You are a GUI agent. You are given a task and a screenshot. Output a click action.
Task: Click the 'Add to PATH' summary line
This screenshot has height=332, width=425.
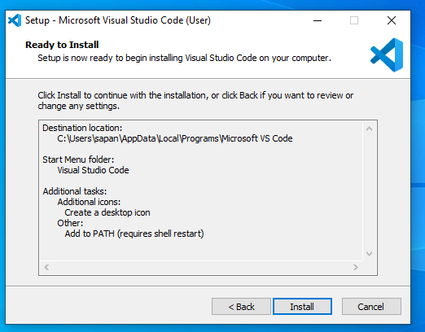pos(134,234)
